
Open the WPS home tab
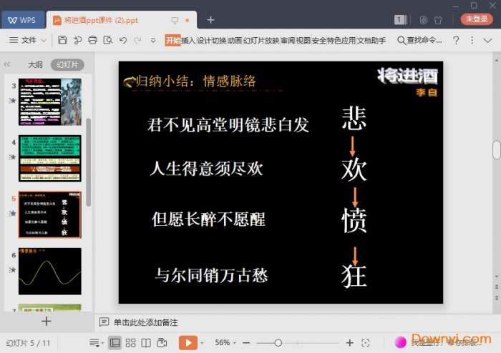pos(23,20)
